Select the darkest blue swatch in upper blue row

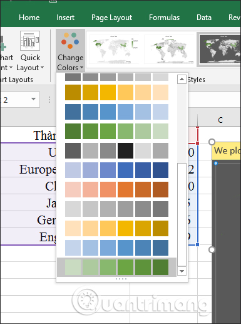pyautogui.click(x=73, y=112)
